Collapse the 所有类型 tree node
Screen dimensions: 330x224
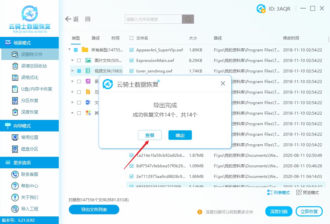(x=69, y=50)
